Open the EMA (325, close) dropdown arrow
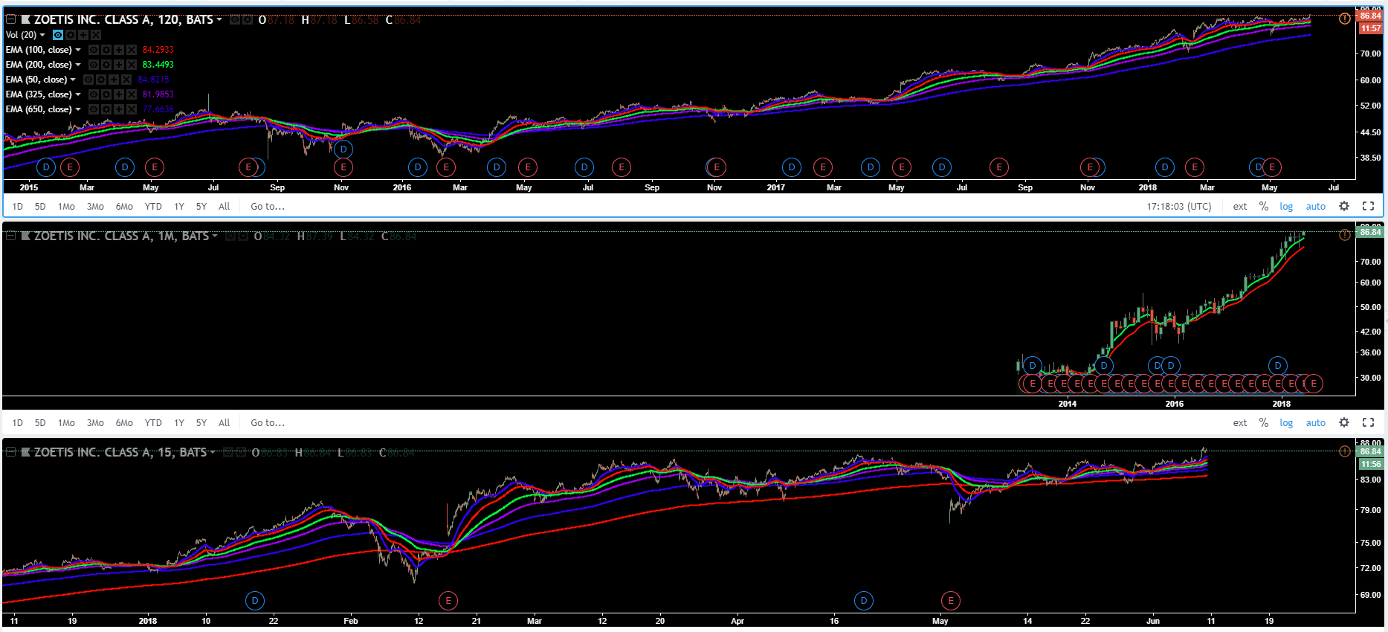The height and width of the screenshot is (632, 1388). coord(78,94)
